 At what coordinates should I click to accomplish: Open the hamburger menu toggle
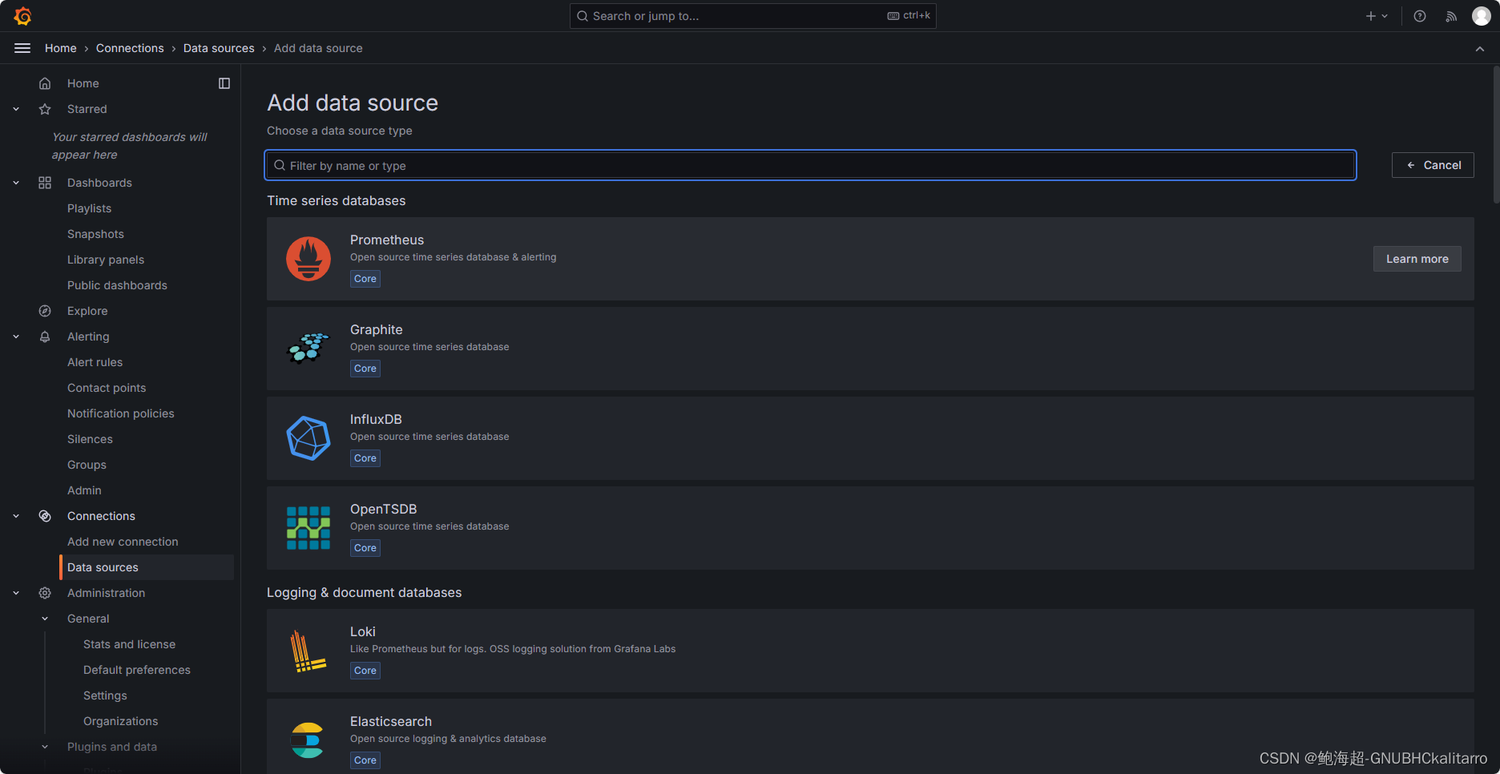[22, 48]
